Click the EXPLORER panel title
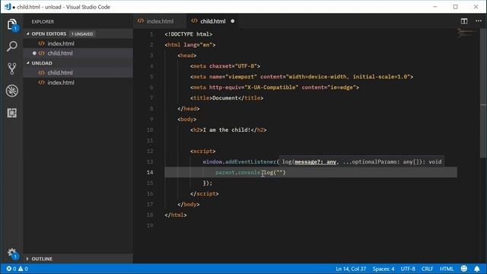This screenshot has width=487, height=274. pyautogui.click(x=43, y=21)
